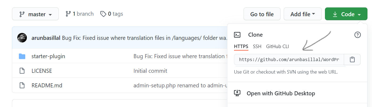
Task: Copy the clone URL with clipboard icon
Action: click(x=352, y=59)
